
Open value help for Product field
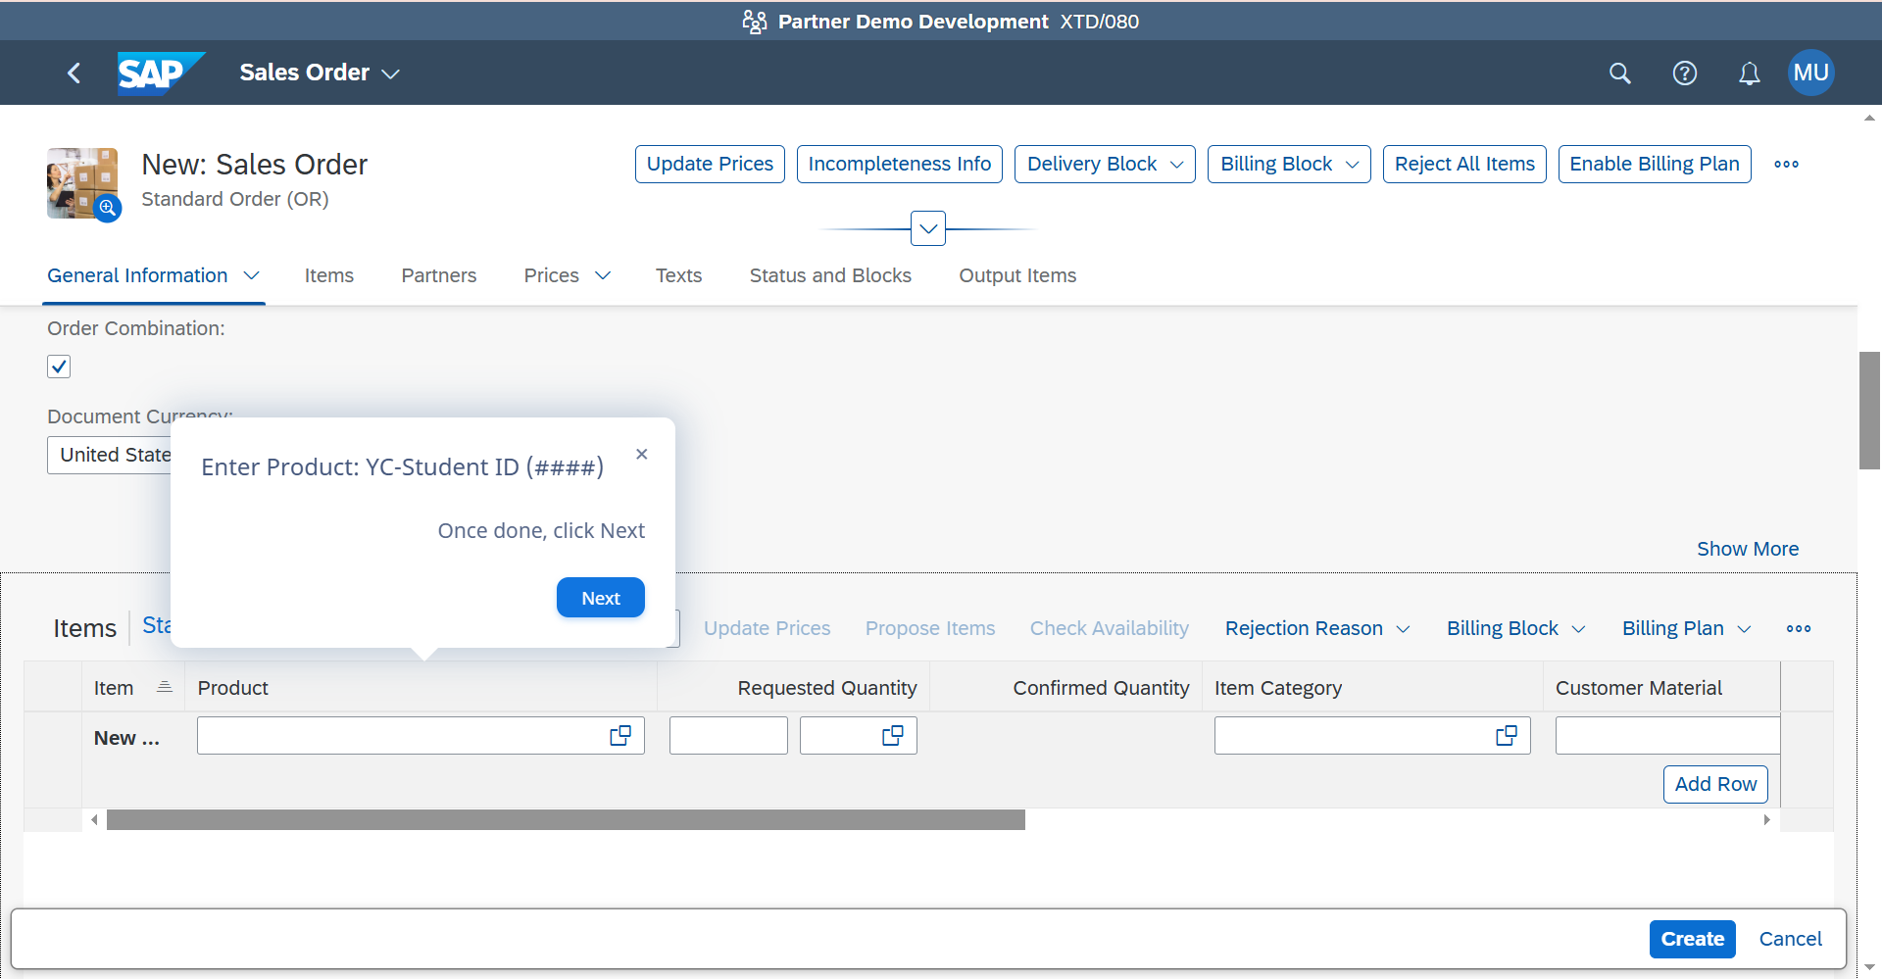[620, 735]
